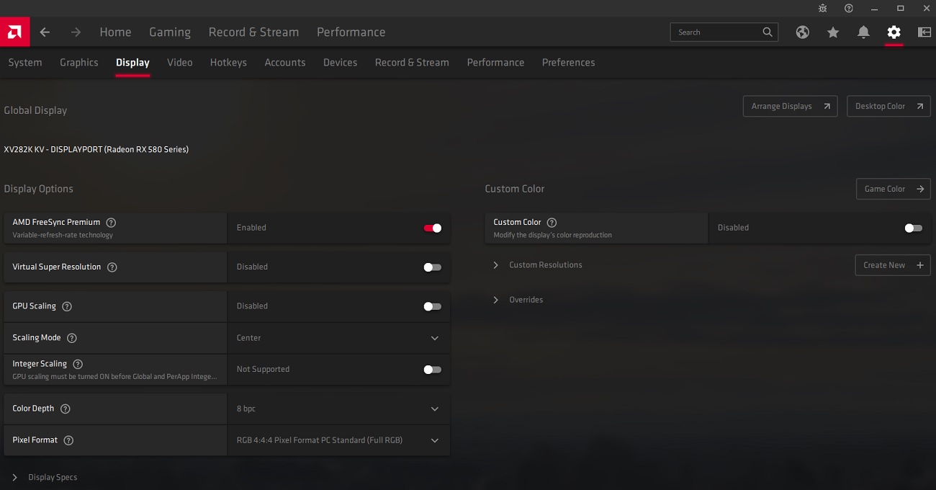Open Scaling Mode dropdown
Viewport: 936px width, 490px height.
(x=338, y=338)
